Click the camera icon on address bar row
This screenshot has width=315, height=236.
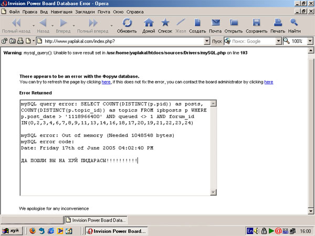point(12,41)
